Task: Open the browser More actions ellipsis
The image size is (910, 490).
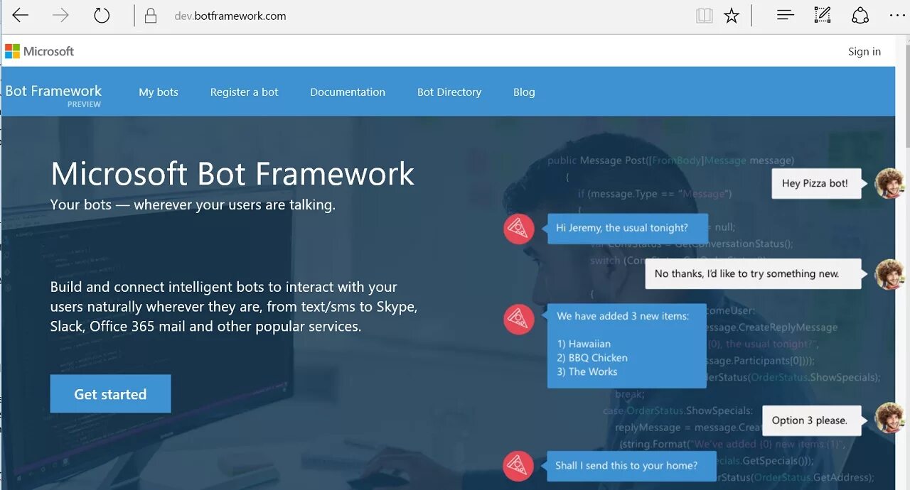Action: (897, 16)
